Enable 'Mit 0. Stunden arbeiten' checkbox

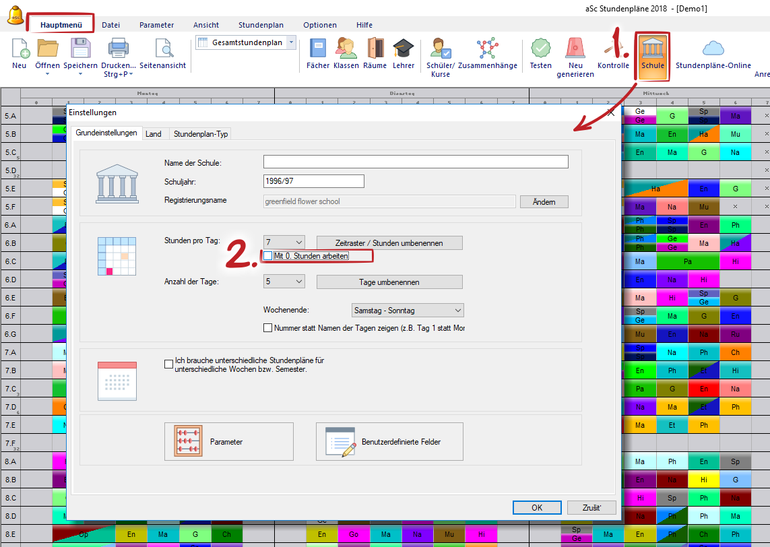(267, 256)
